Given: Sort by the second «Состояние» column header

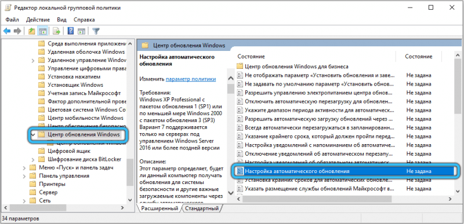Looking at the screenshot, I should point(418,56).
